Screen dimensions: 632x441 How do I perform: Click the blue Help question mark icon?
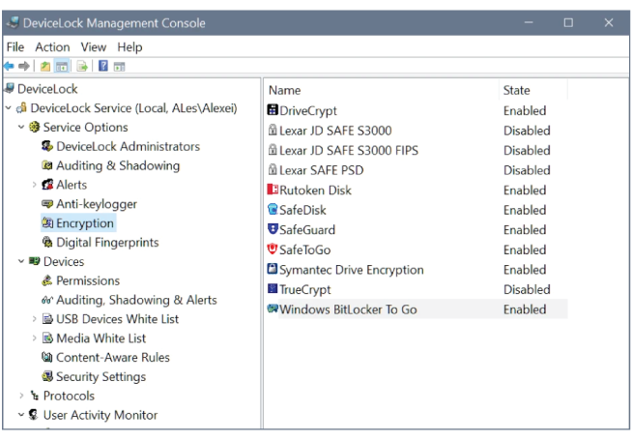coord(103,66)
